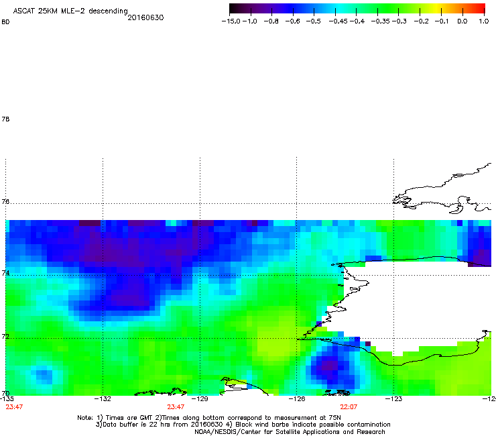Click the colorbar label -0.8
The height and width of the screenshot is (436, 496).
point(271,21)
